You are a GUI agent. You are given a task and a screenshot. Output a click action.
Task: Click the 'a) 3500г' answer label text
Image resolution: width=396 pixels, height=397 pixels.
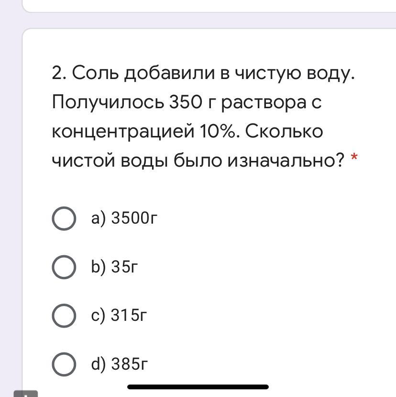(124, 219)
